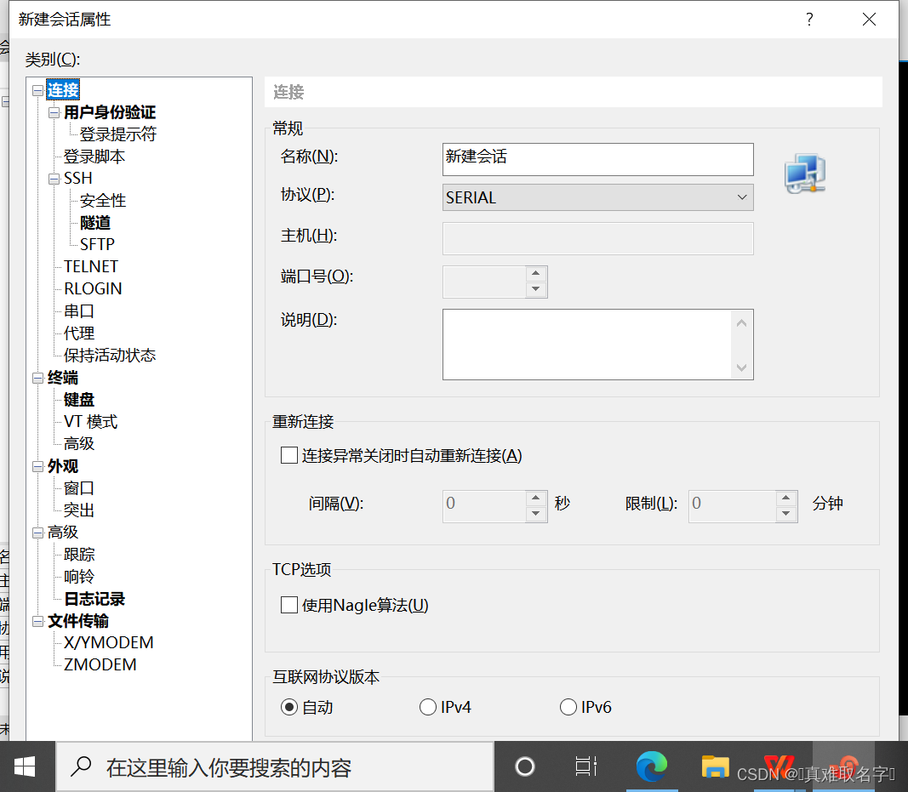Image resolution: width=908 pixels, height=792 pixels.
Task: Select 串口 in the category tree
Action: tap(79, 311)
